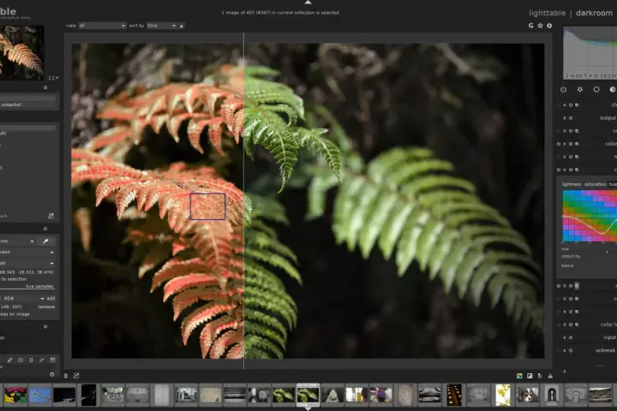Select the gradient mask tool
This screenshot has width=617, height=411.
[x=52, y=360]
